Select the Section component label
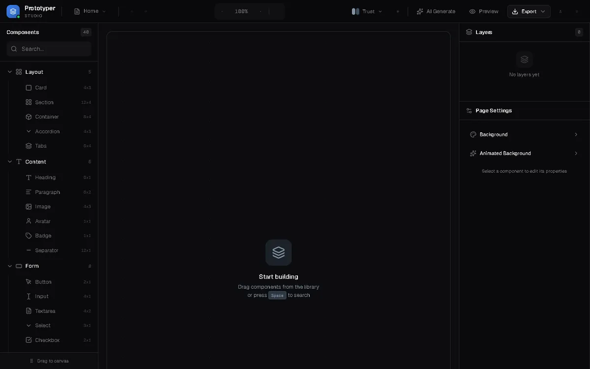Image resolution: width=590 pixels, height=369 pixels. 44,102
